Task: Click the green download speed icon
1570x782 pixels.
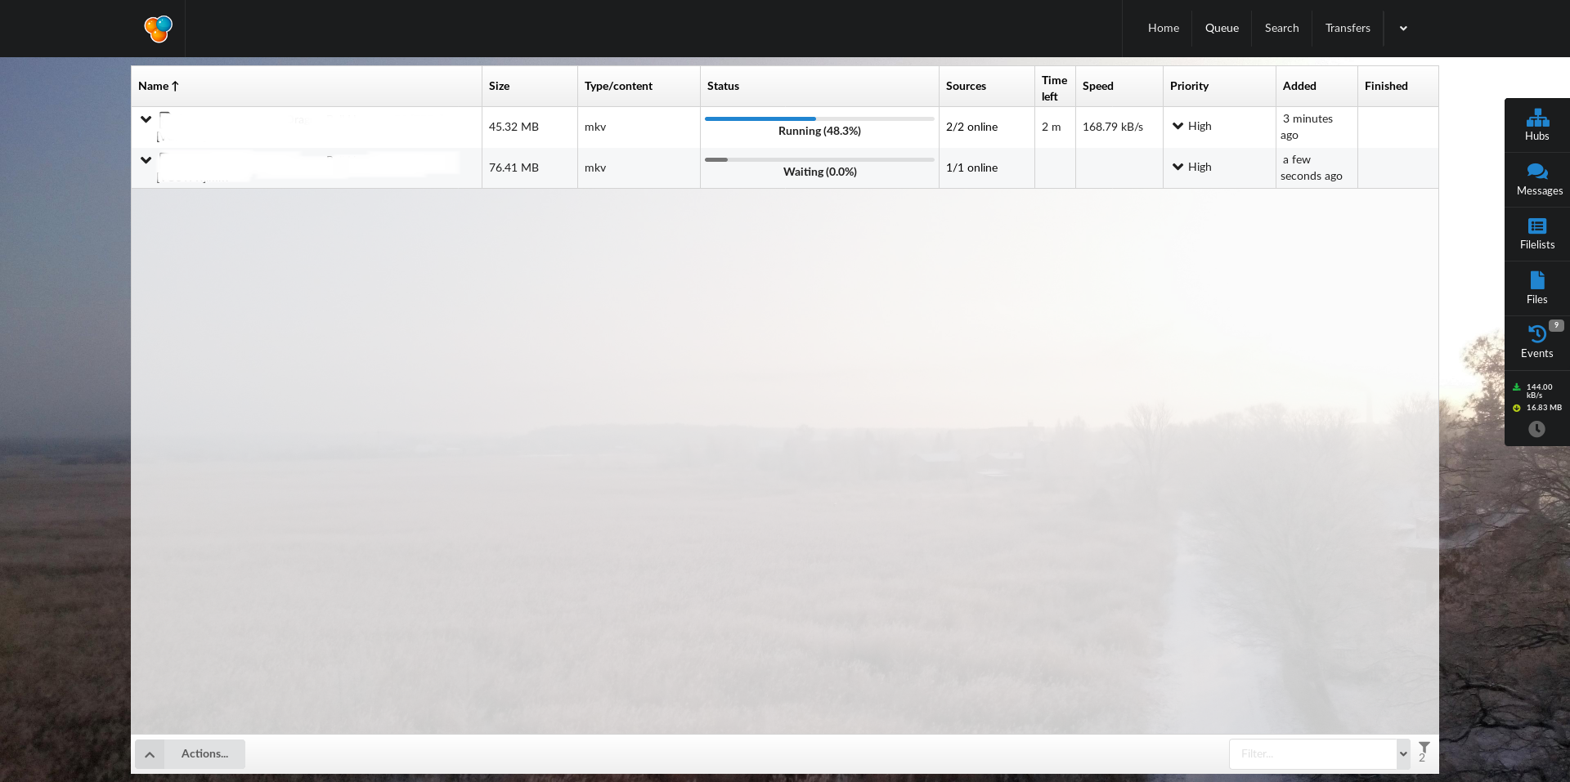Action: point(1517,387)
